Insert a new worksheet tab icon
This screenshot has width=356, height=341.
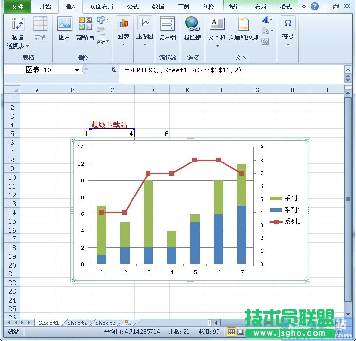point(128,323)
